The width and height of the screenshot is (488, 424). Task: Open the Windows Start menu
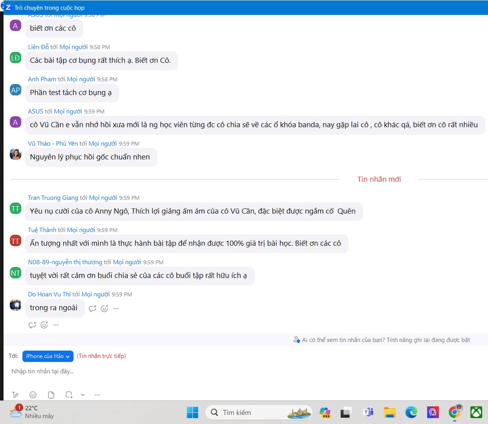[x=192, y=413]
